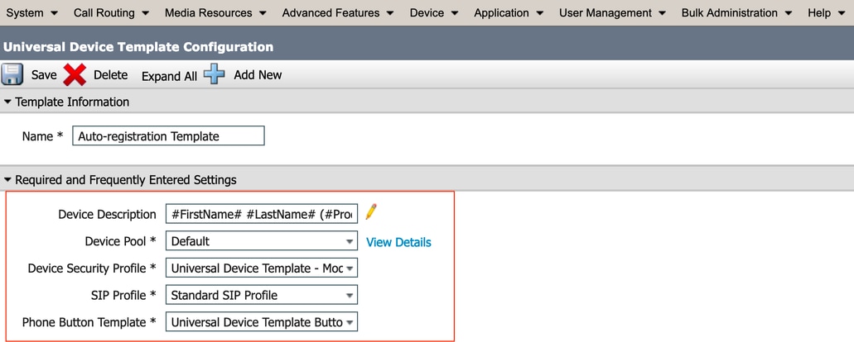
Task: Open the System menu
Action: pyautogui.click(x=31, y=12)
